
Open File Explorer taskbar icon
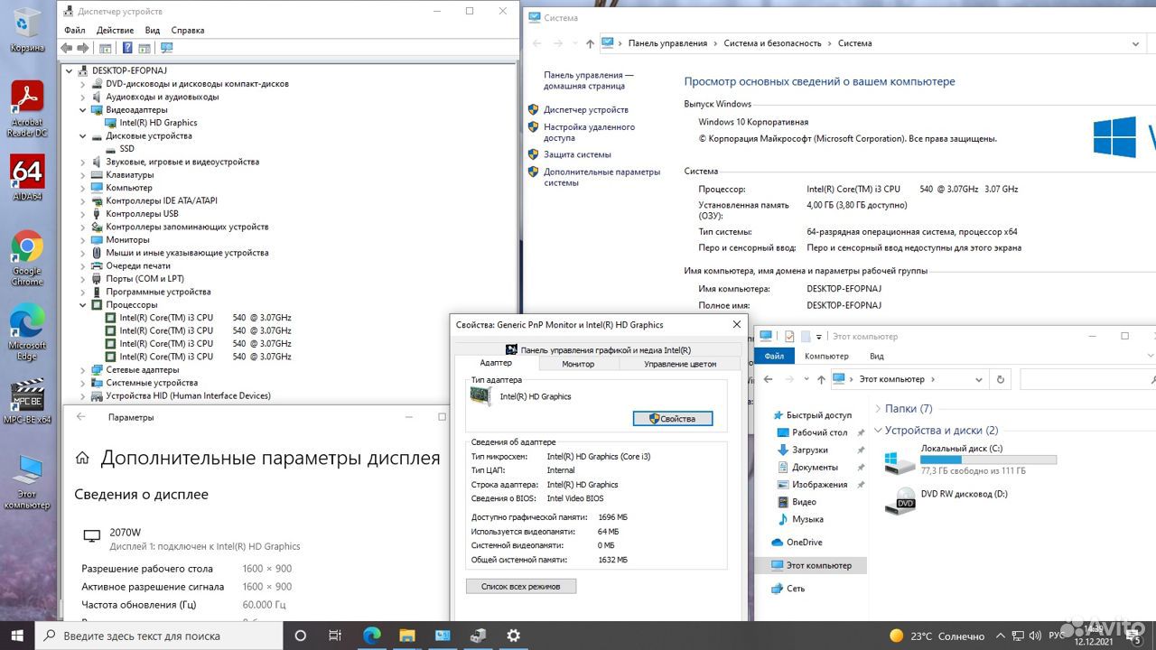(406, 636)
